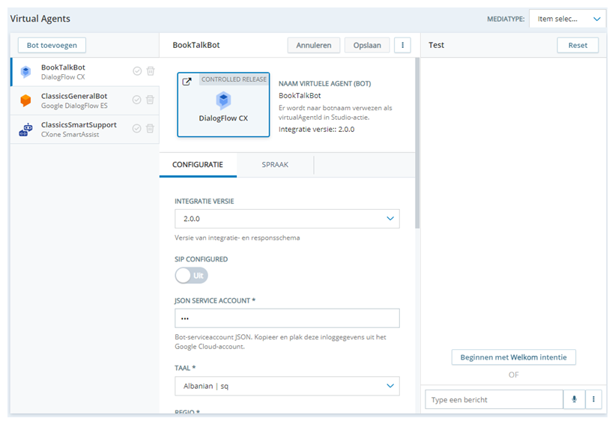Screen dimensions: 612x436
Task: Open the Taal dropdown showing Albanian
Action: [x=287, y=386]
